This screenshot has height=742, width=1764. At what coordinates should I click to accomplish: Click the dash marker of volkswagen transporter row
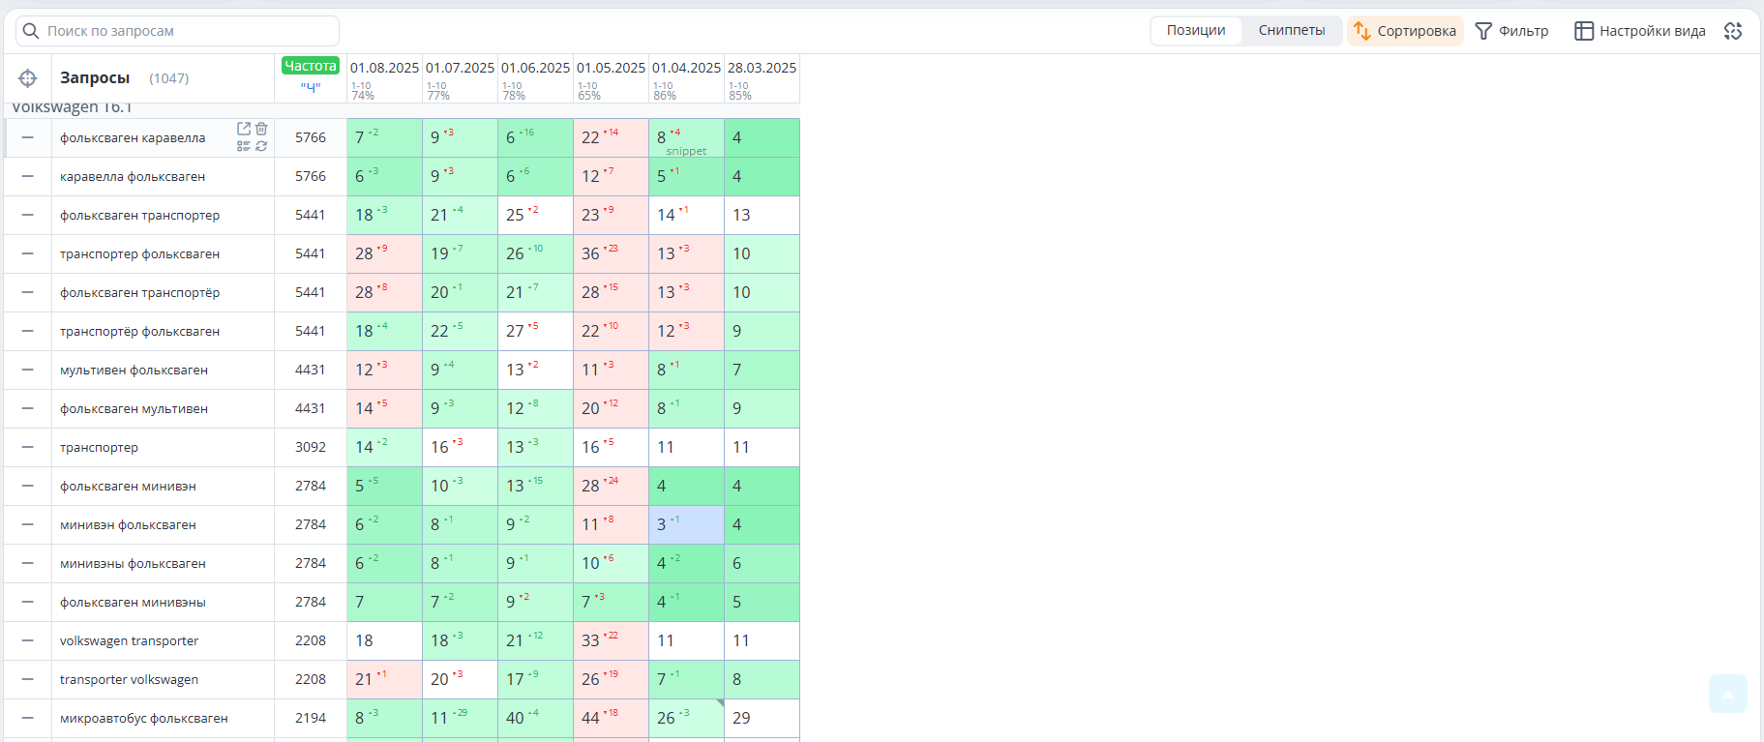pyautogui.click(x=28, y=640)
